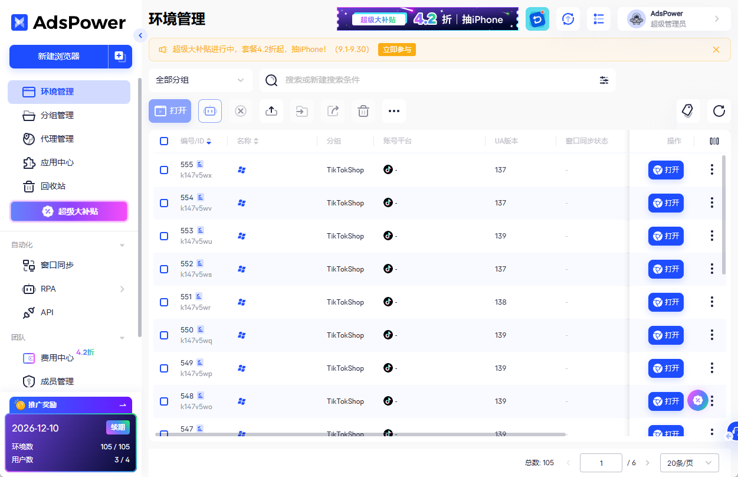The height and width of the screenshot is (477, 738).
Task: Check the box for row 552
Action: (x=164, y=269)
